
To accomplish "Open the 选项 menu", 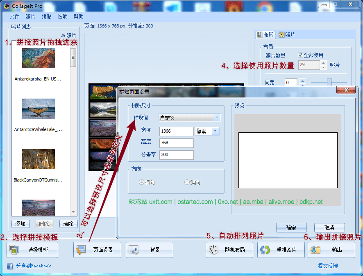I will 63,17.
